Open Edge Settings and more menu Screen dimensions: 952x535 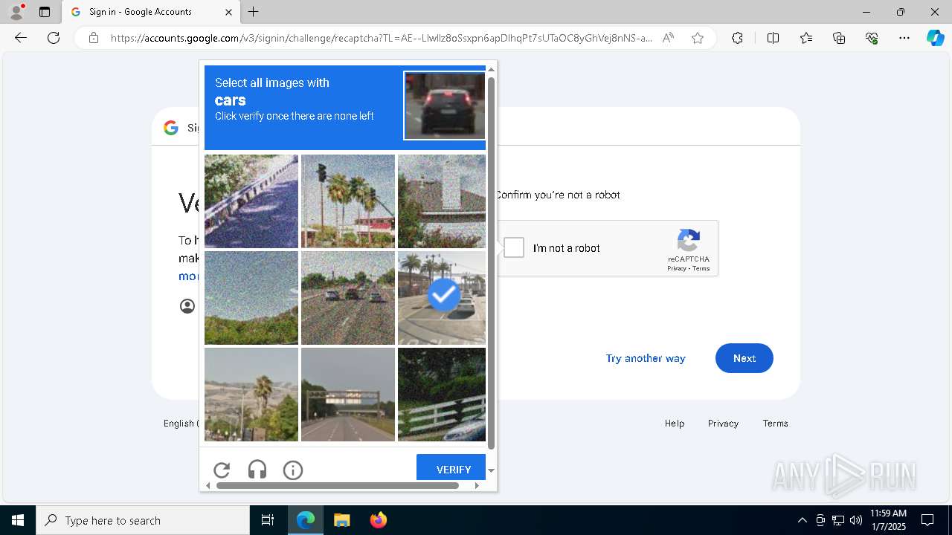pos(904,38)
